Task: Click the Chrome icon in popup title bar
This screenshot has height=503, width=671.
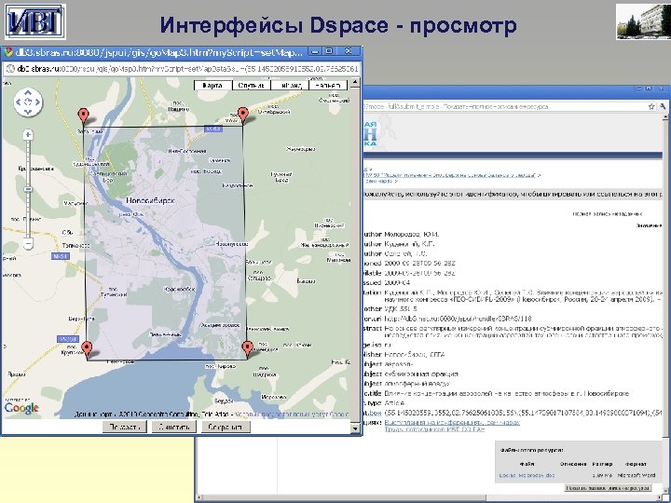Action: (x=8, y=52)
